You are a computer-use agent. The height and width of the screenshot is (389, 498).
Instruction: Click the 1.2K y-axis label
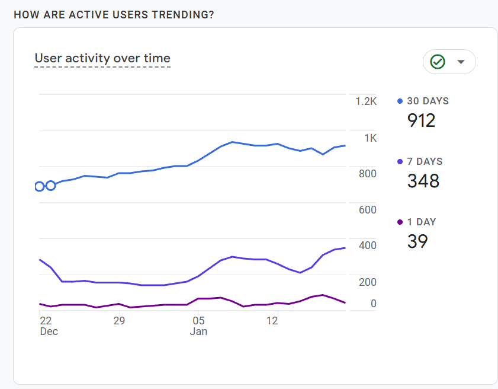(366, 101)
